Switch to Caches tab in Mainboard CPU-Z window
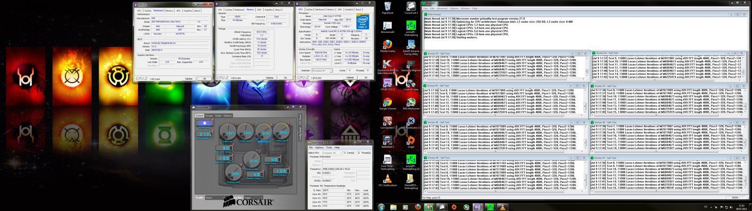This screenshot has width=752, height=211. (148, 10)
